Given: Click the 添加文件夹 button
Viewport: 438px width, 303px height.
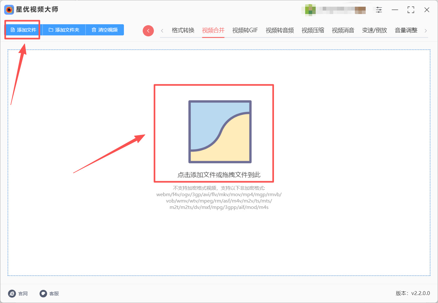Looking at the screenshot, I should (x=64, y=30).
